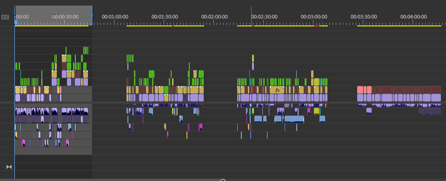Screen dimensions: 446x181
Task: Select the first salmon pink video clip
Action: [360, 90]
